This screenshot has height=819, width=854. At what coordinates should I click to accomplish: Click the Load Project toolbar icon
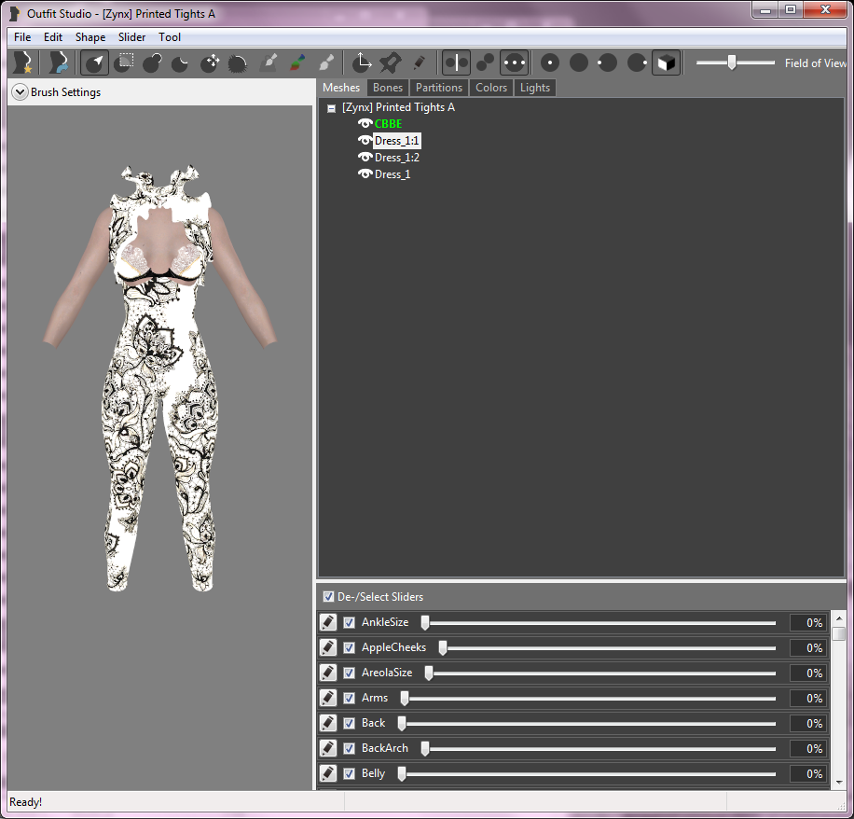click(x=59, y=62)
